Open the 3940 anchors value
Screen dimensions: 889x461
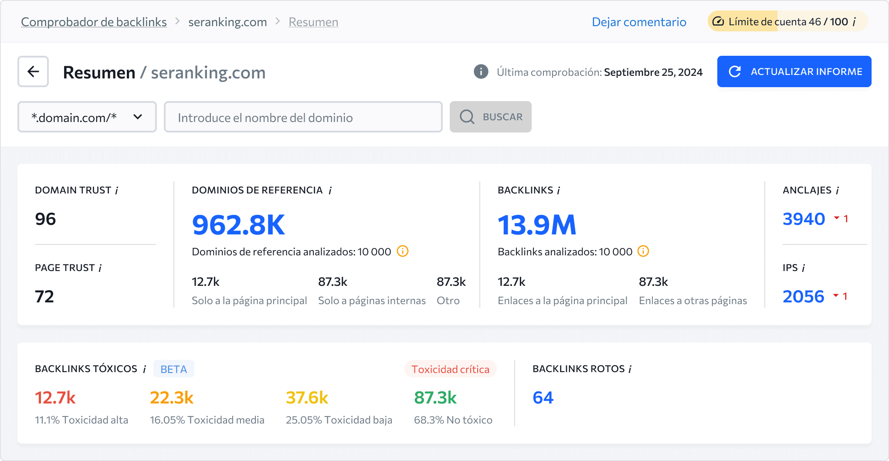coord(804,219)
